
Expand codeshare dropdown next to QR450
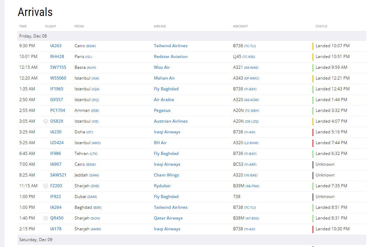click(46, 218)
